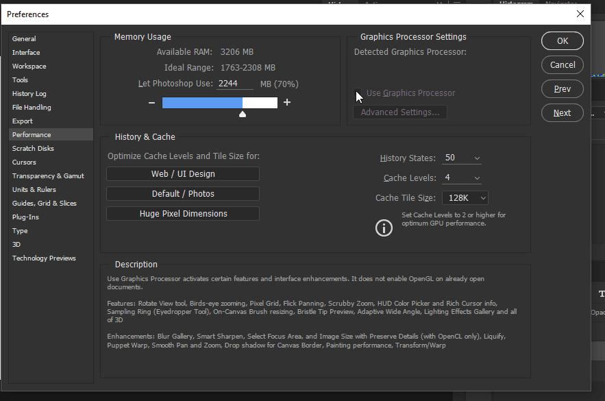Switch to the Scratch Disks category
This screenshot has height=401, width=605.
point(33,149)
